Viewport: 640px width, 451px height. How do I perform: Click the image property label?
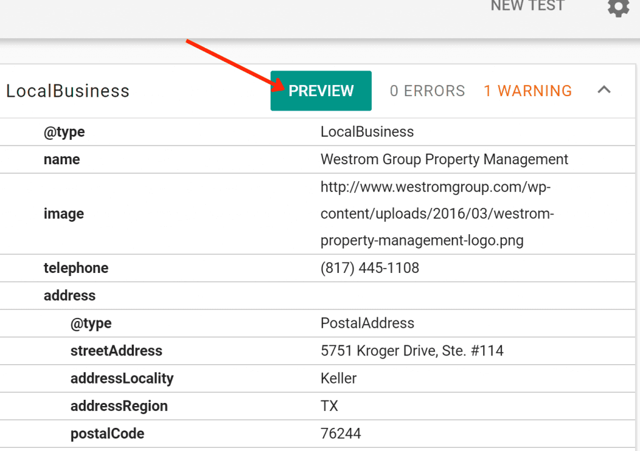tap(64, 214)
